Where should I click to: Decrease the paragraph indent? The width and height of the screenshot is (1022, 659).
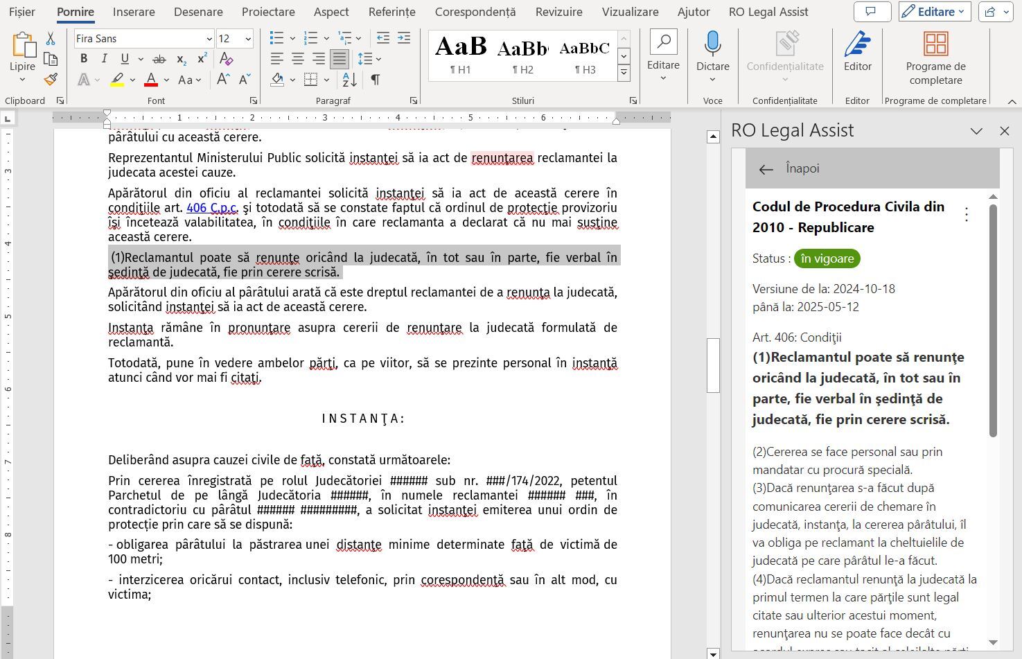point(383,39)
